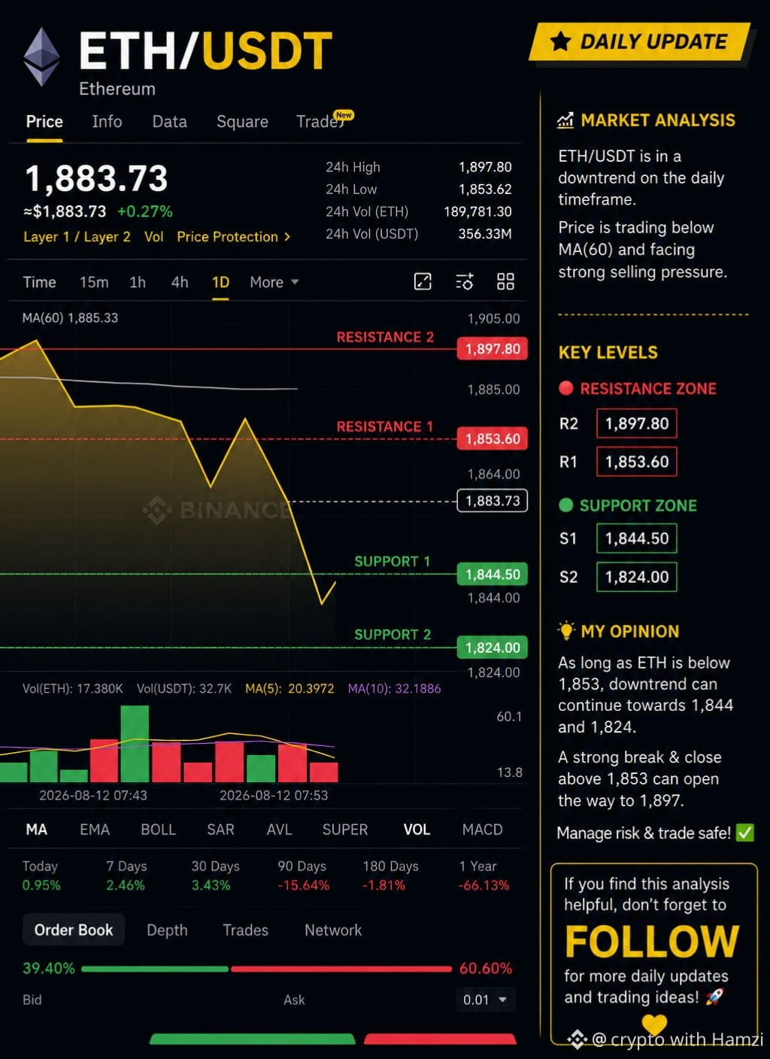Click the Ethereum diamond logo icon

click(x=41, y=56)
